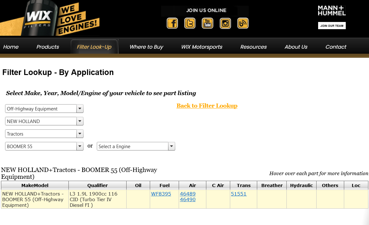Viewport: 369px width, 225px height.
Task: Go to the Products menu
Action: [x=48, y=47]
